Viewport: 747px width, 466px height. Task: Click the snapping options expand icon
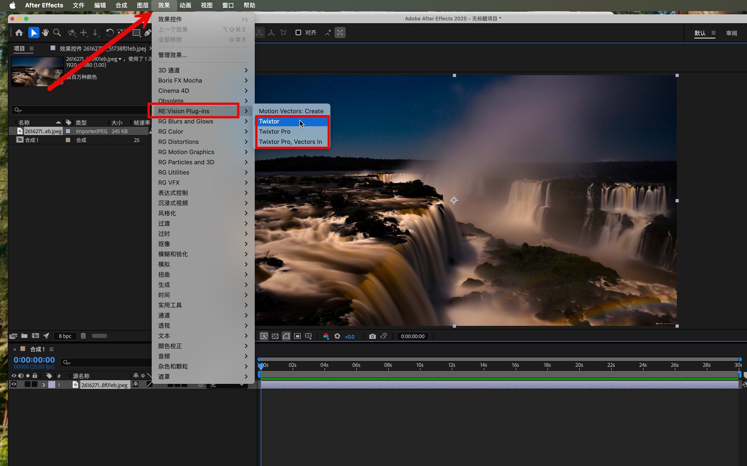[328, 33]
